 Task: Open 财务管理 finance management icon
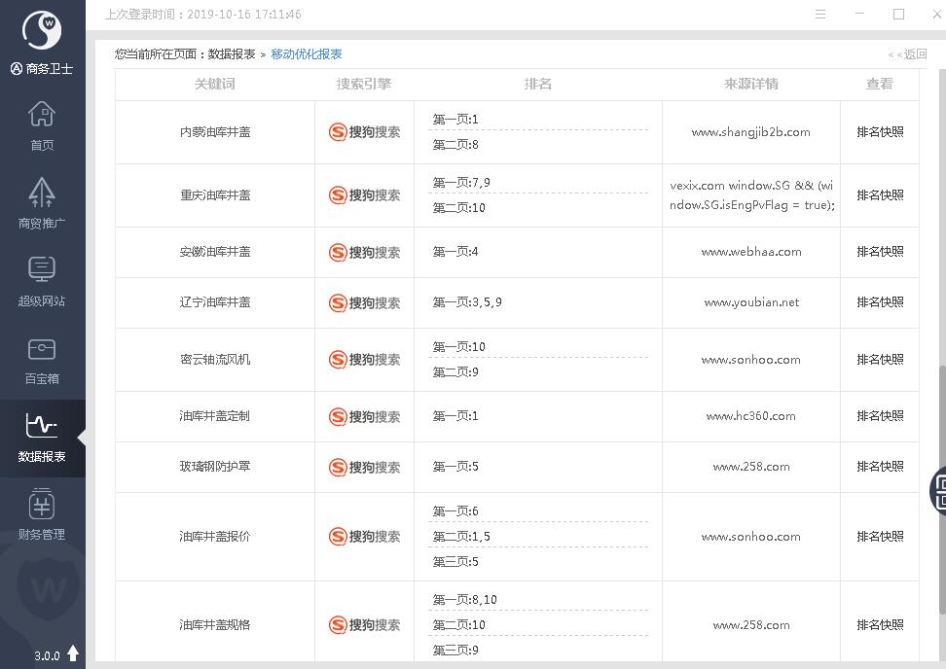click(x=42, y=514)
